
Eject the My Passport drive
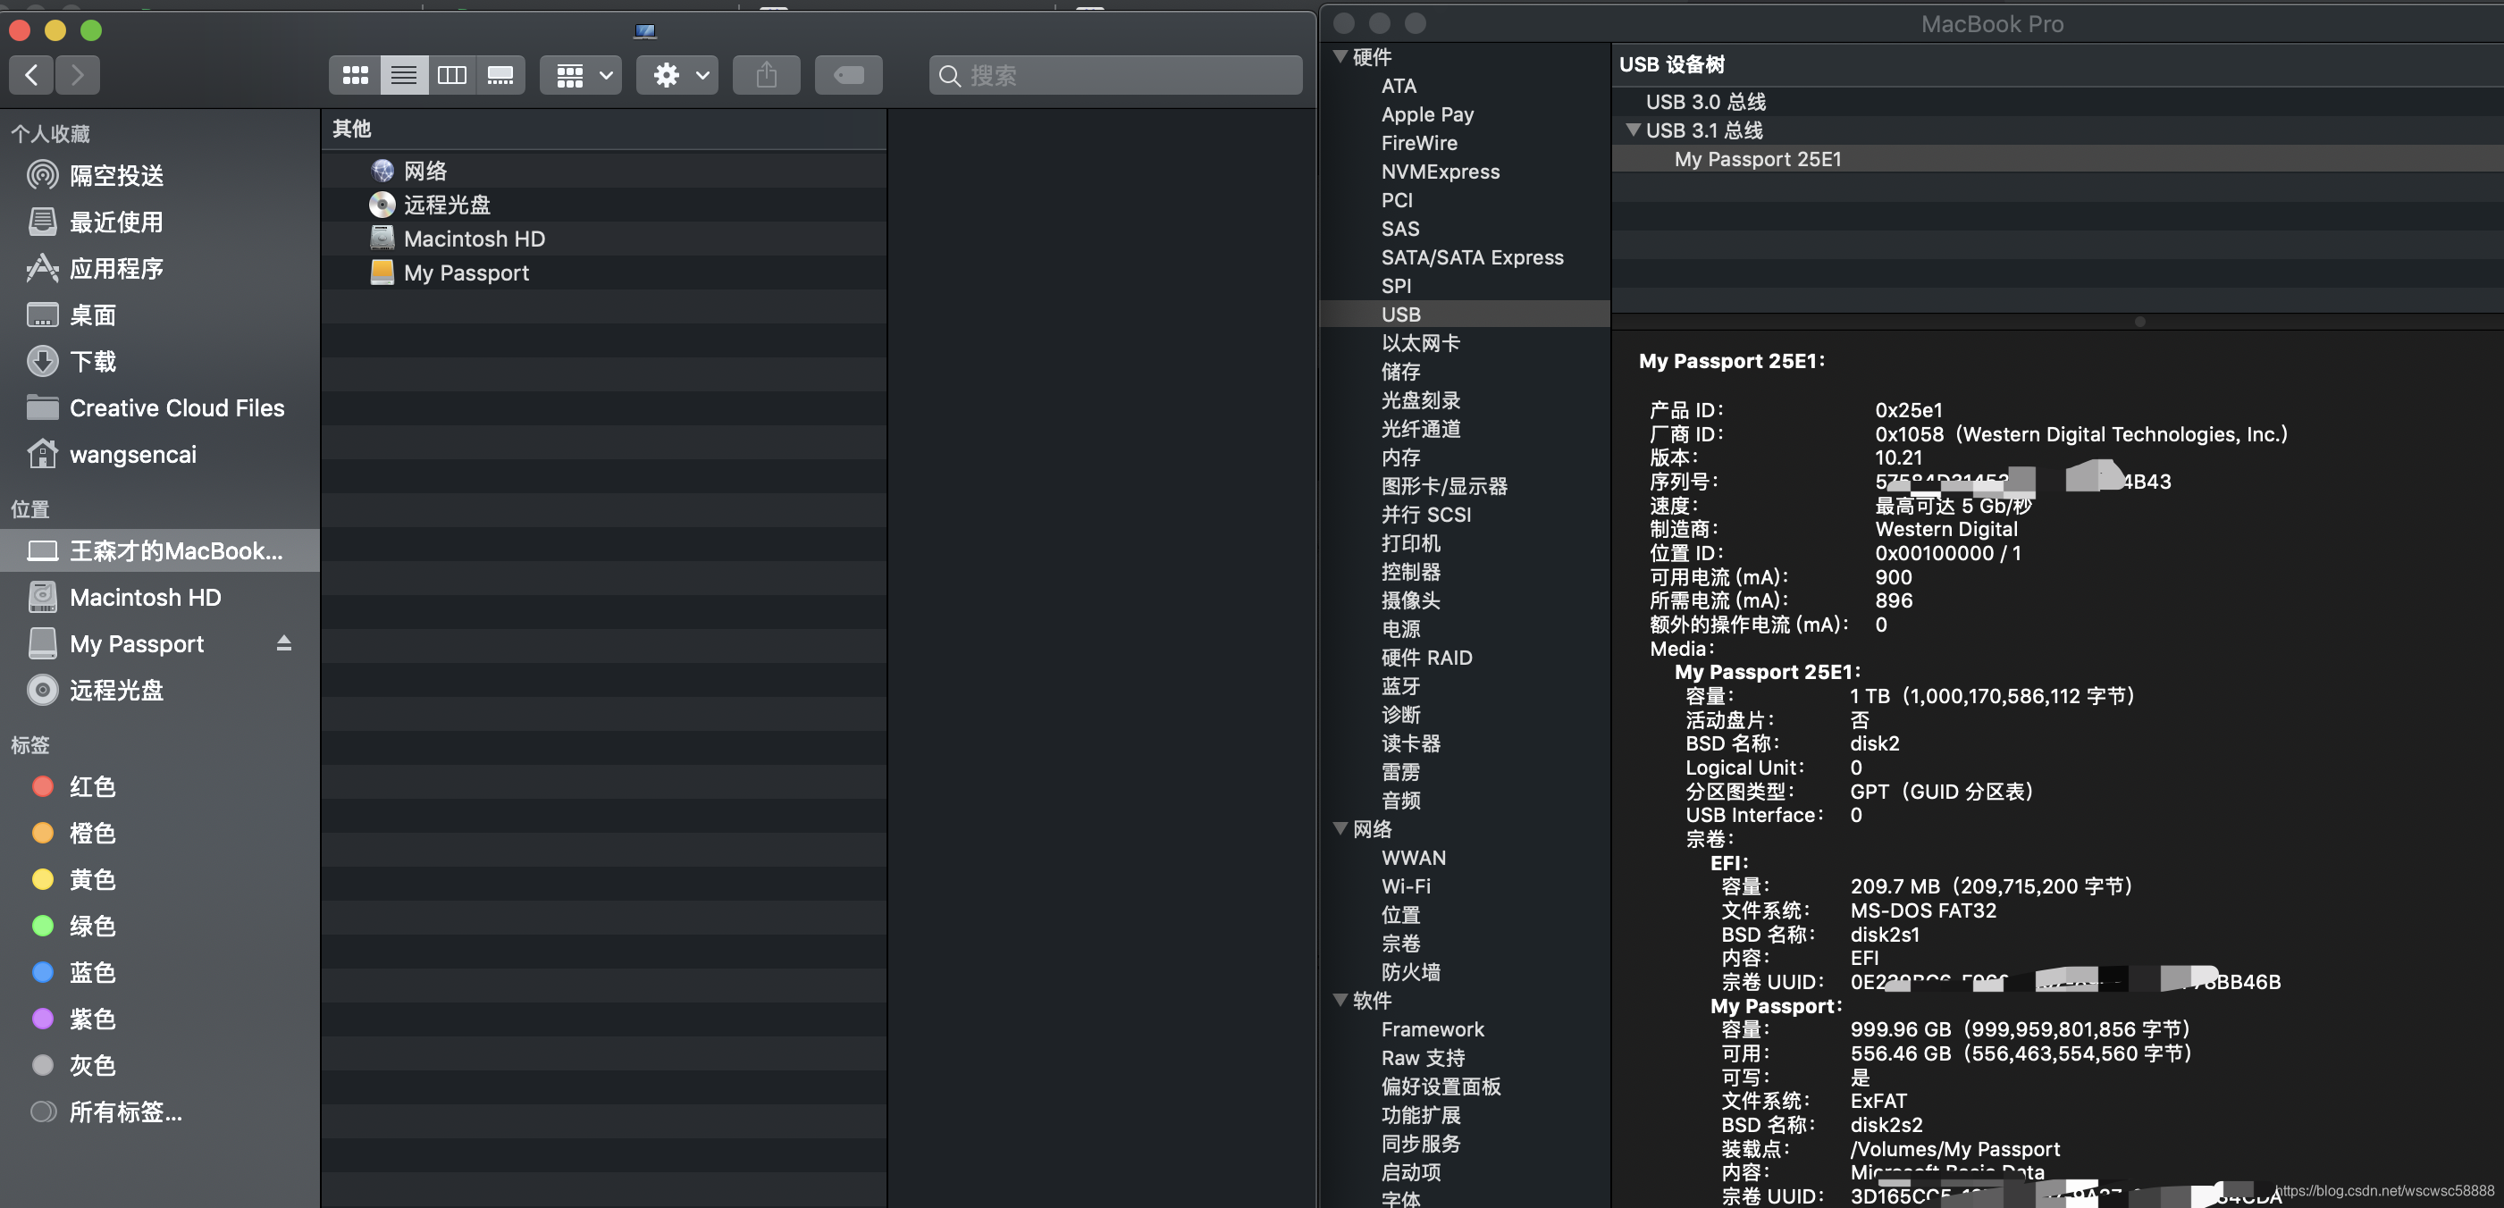tap(284, 643)
